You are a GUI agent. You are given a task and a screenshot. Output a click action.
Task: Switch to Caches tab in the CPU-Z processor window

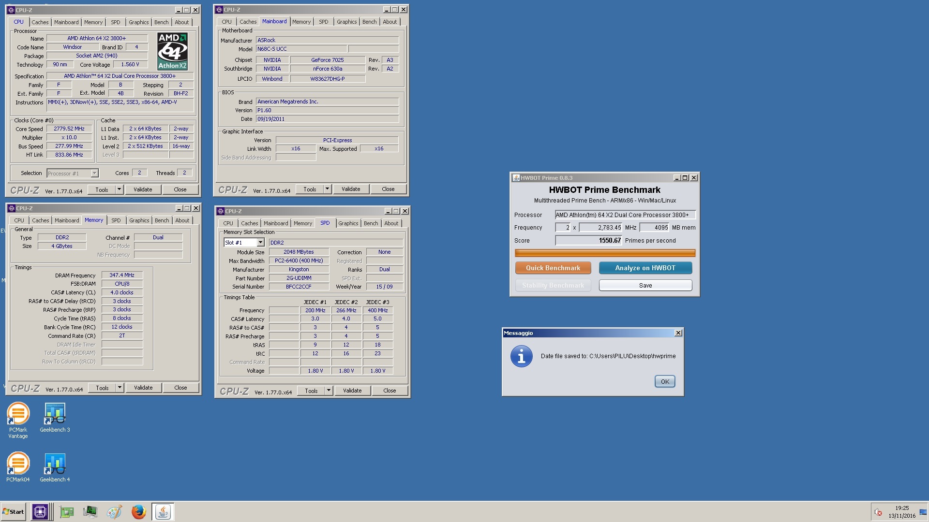click(40, 22)
